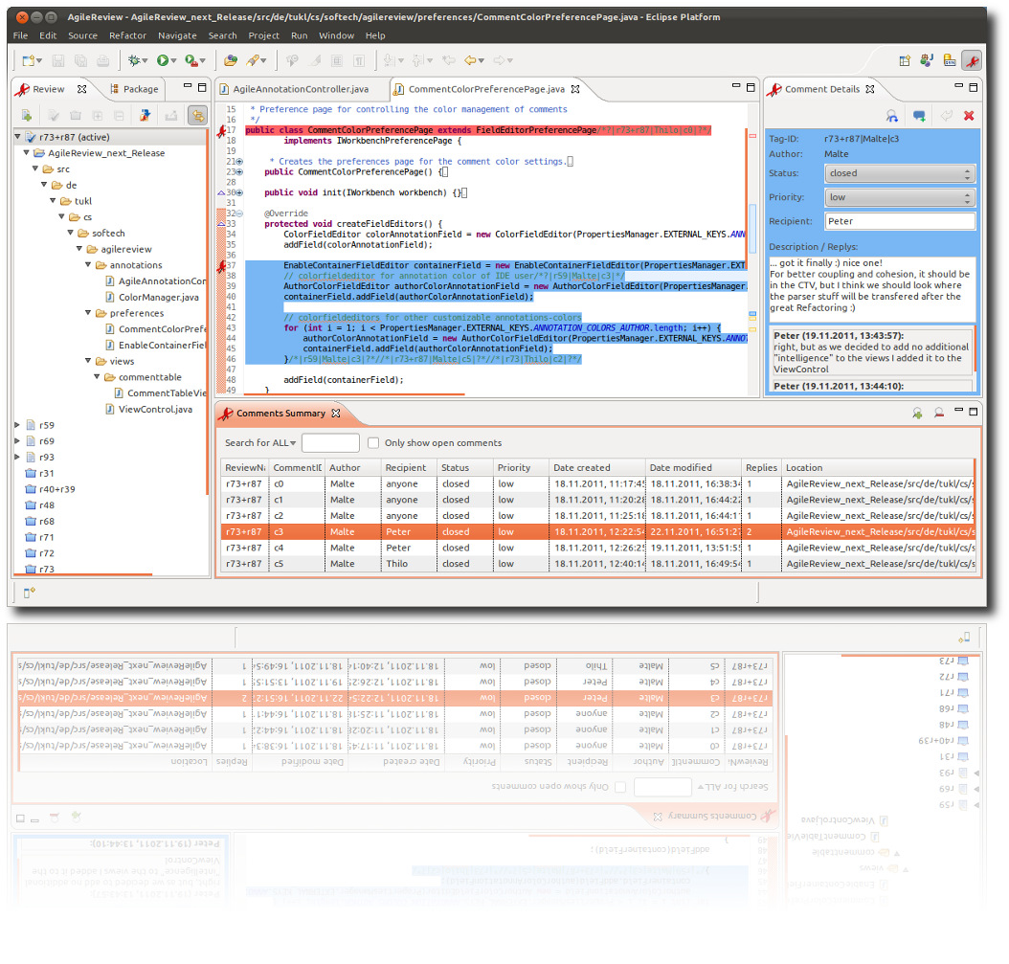Open the add reply icon in Comment Details
Viewport: 1009px width, 964px height.
pos(919,114)
